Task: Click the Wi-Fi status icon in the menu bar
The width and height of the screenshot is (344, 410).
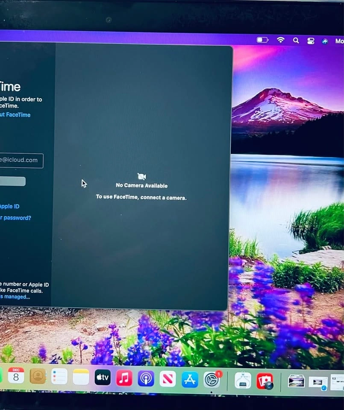Action: tap(281, 40)
